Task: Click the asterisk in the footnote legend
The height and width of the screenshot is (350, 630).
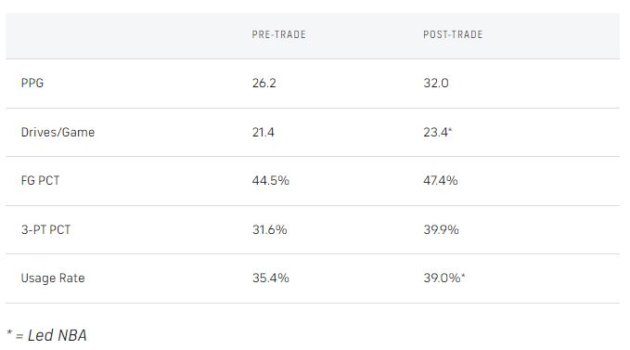Action: pos(9,332)
